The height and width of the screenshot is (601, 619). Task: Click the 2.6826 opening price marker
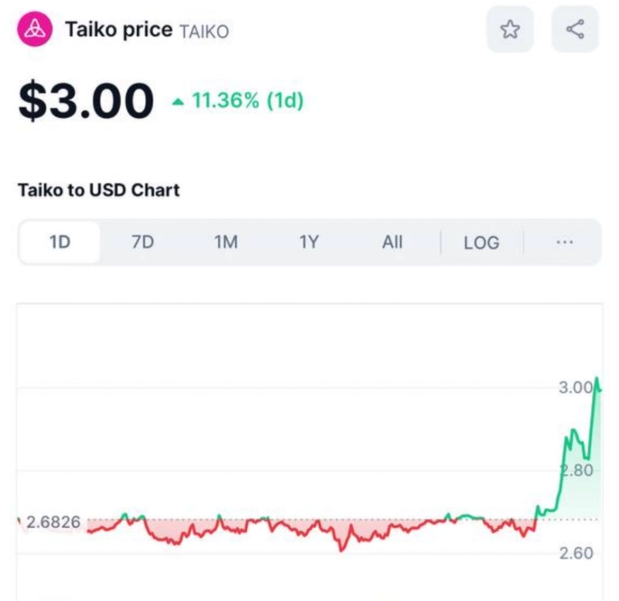(x=53, y=522)
